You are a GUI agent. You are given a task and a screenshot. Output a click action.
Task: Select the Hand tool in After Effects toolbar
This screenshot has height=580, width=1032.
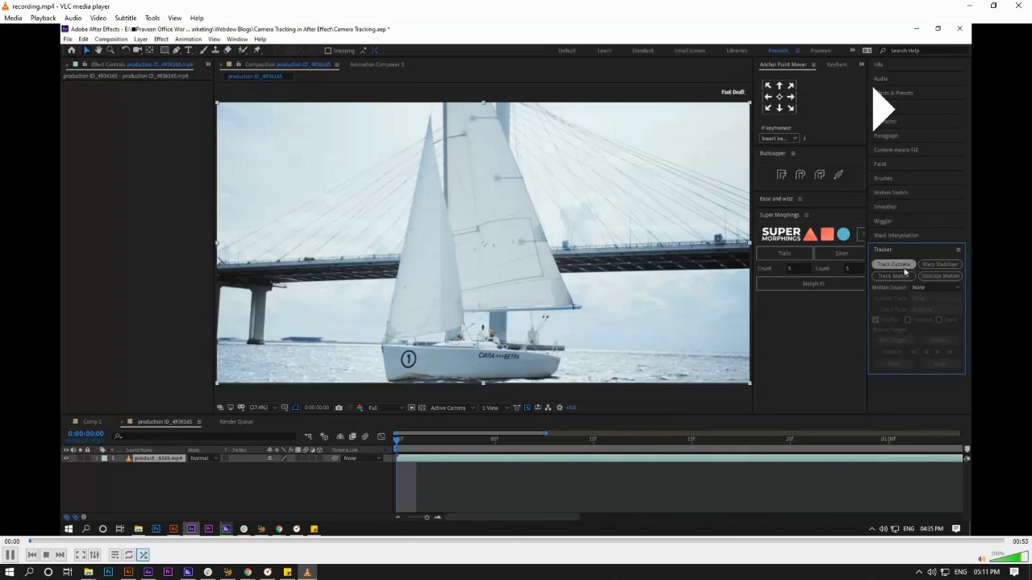(98, 50)
